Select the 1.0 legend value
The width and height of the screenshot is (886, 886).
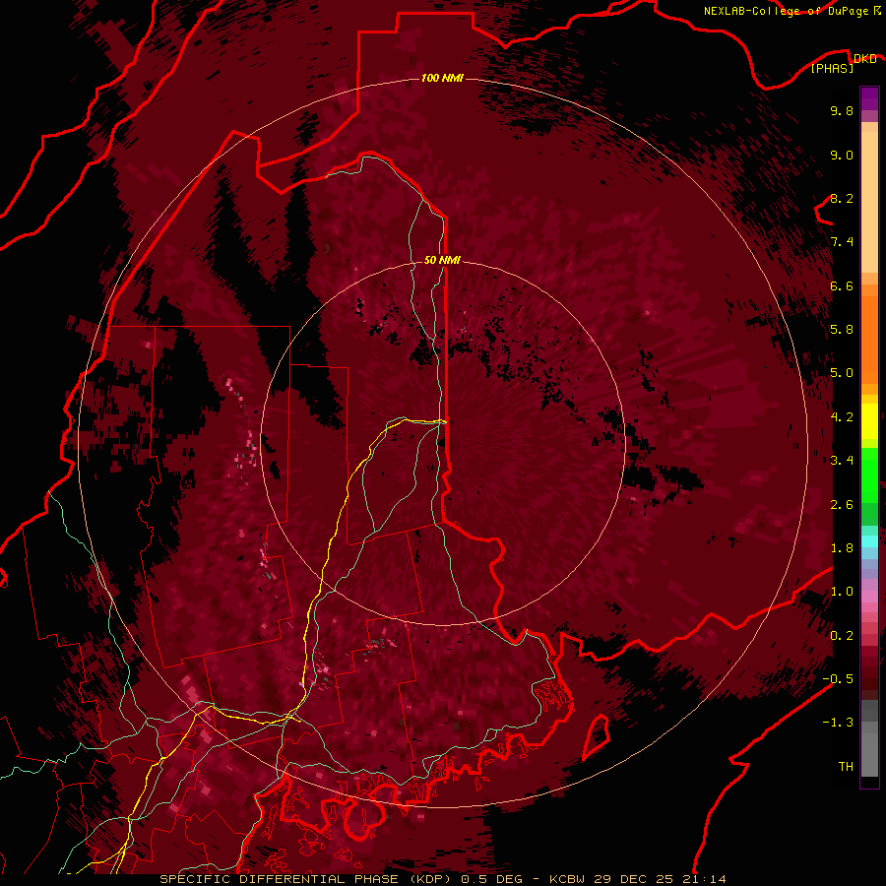(x=842, y=591)
